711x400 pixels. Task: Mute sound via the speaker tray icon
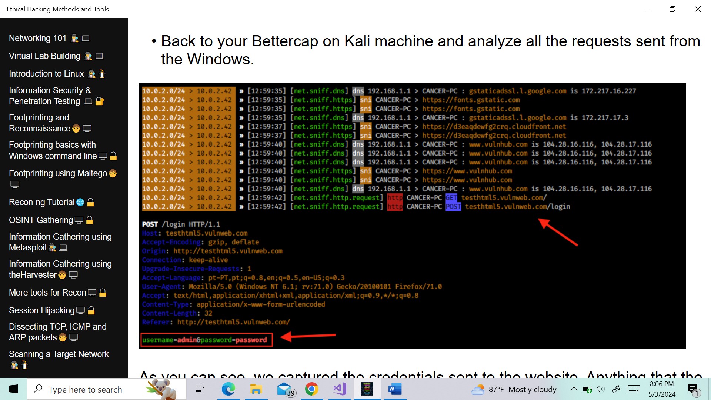600,389
